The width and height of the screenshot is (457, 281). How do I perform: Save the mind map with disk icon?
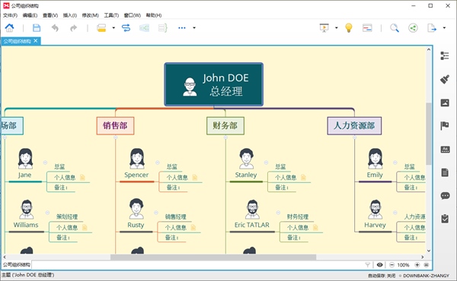click(x=37, y=28)
